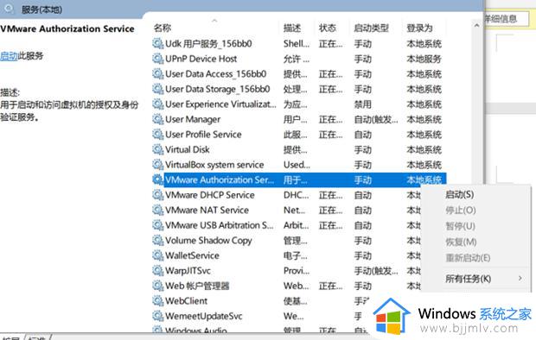Click the gear icon of VMware DHCP Service
The height and width of the screenshot is (340, 536).
[x=157, y=195]
